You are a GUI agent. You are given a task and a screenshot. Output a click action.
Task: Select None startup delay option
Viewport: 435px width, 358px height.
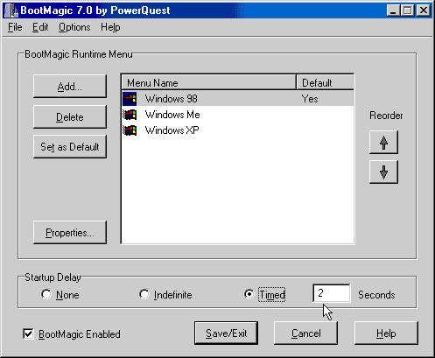(x=46, y=294)
